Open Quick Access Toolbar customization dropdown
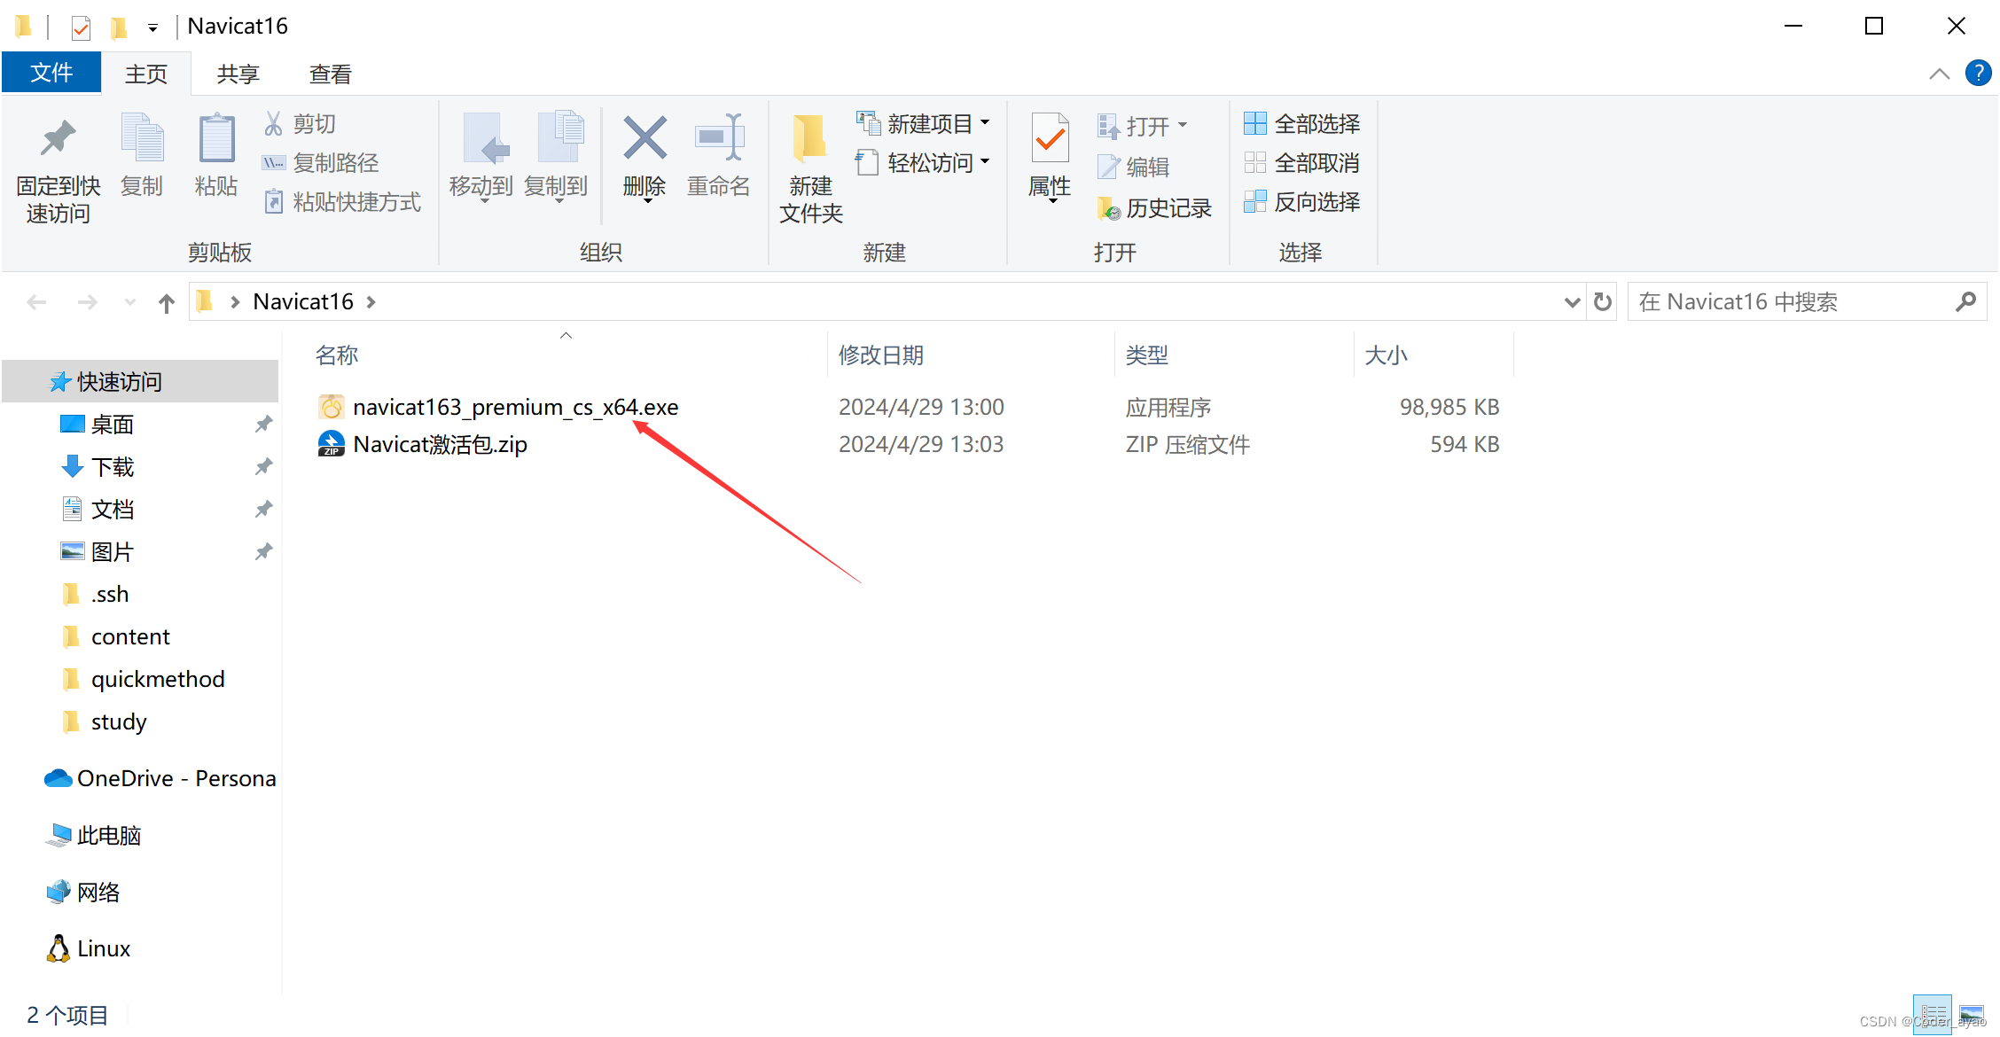The width and height of the screenshot is (2000, 1037). [x=152, y=27]
